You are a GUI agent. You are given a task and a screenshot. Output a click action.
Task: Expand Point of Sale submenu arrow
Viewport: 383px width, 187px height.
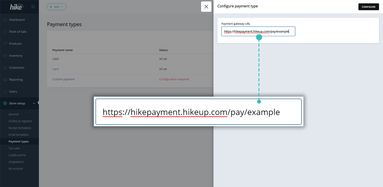point(34,32)
